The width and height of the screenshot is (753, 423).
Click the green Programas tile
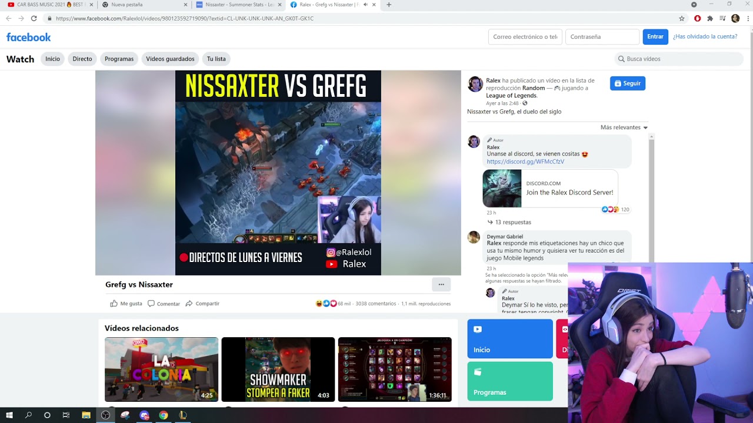[510, 381]
